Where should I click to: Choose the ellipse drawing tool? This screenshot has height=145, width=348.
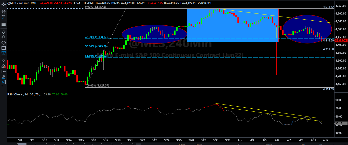click(4, 42)
